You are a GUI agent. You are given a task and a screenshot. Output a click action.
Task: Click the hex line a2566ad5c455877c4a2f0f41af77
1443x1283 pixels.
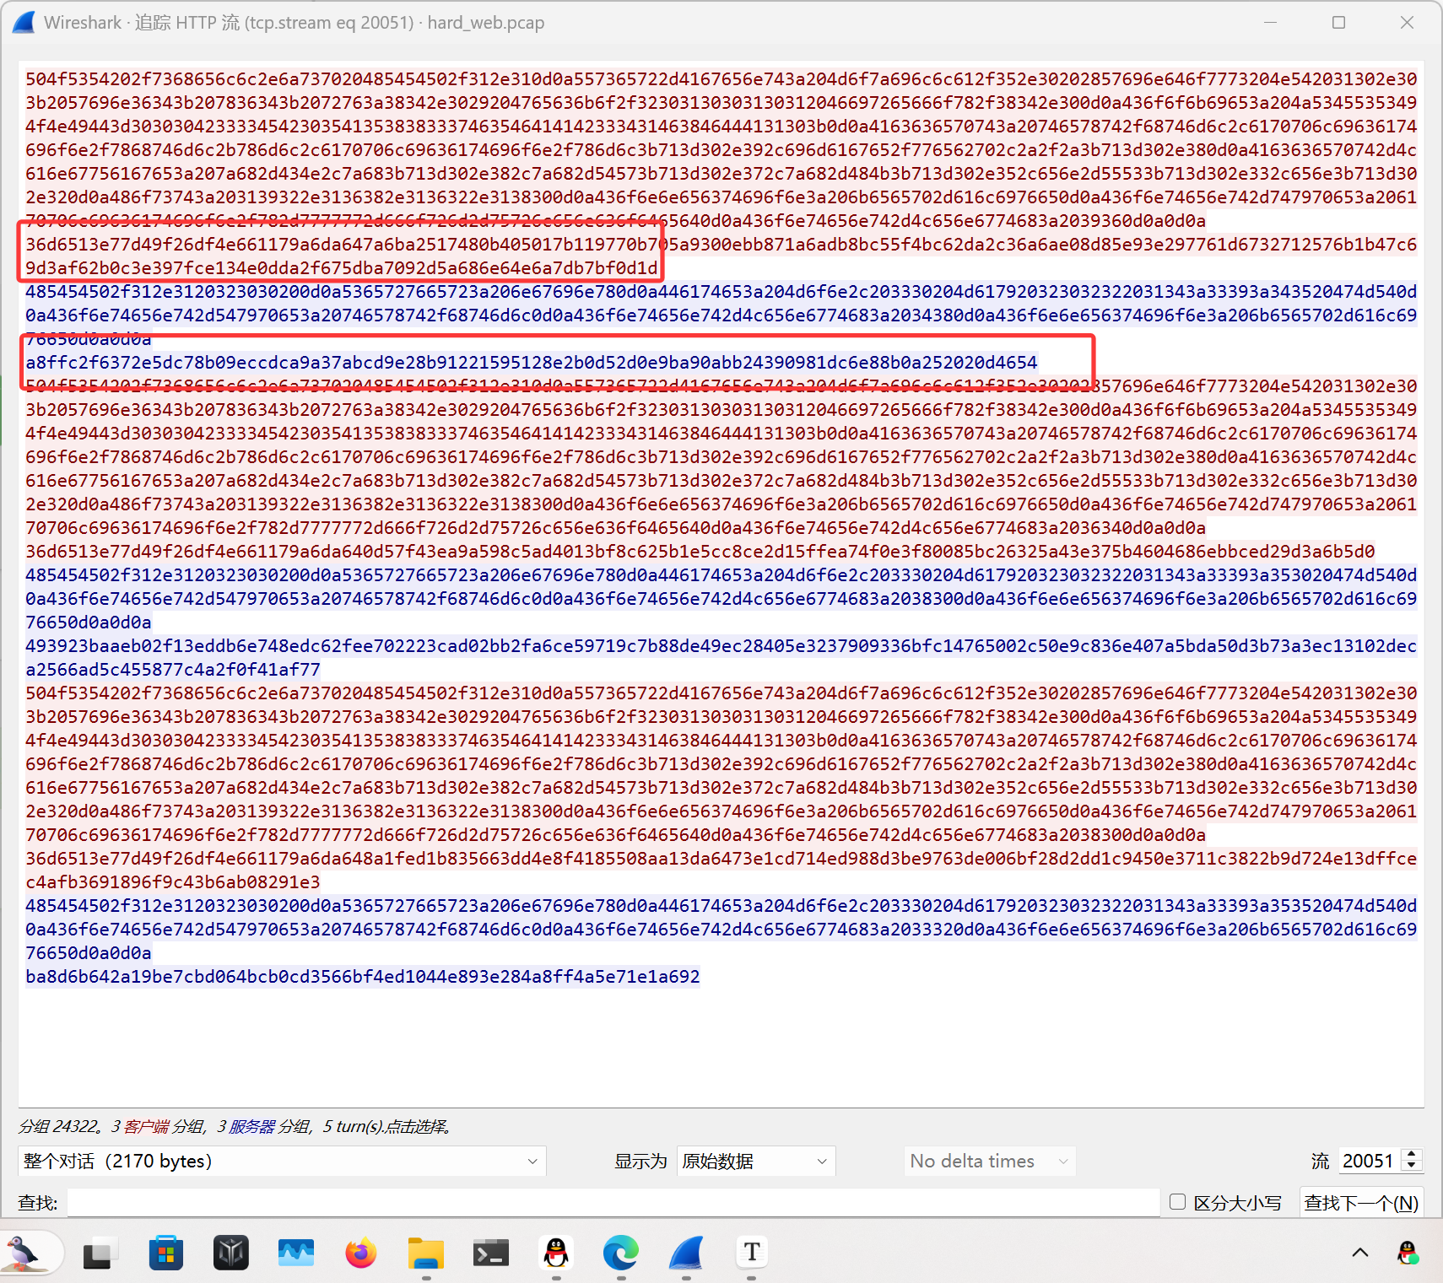(173, 670)
